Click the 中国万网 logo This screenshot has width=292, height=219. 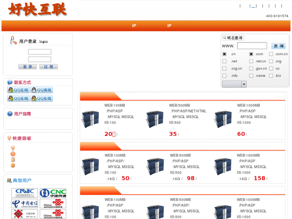tap(25, 214)
